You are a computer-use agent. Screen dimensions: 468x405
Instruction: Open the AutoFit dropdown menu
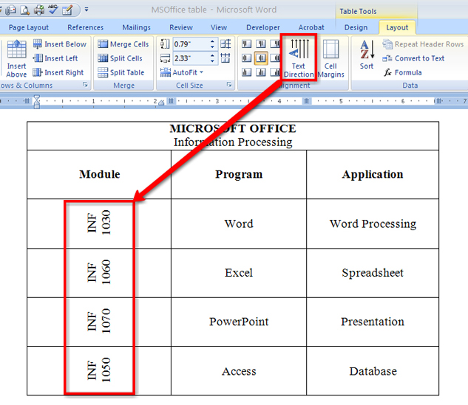pyautogui.click(x=182, y=72)
